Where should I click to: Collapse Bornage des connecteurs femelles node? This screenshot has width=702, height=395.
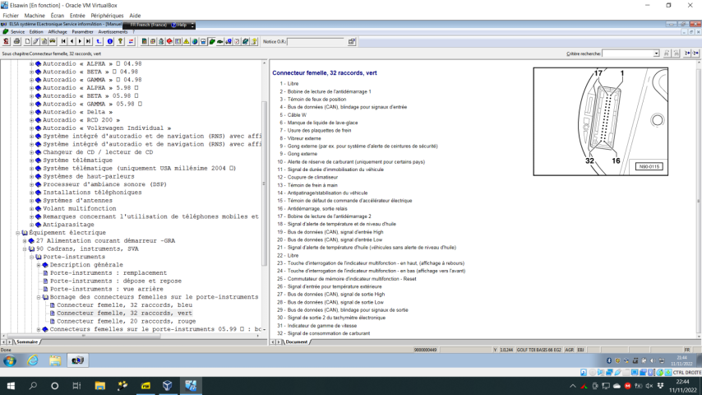click(x=39, y=297)
